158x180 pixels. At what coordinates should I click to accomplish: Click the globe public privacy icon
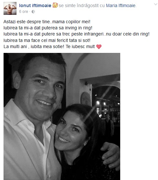[x=33, y=12]
